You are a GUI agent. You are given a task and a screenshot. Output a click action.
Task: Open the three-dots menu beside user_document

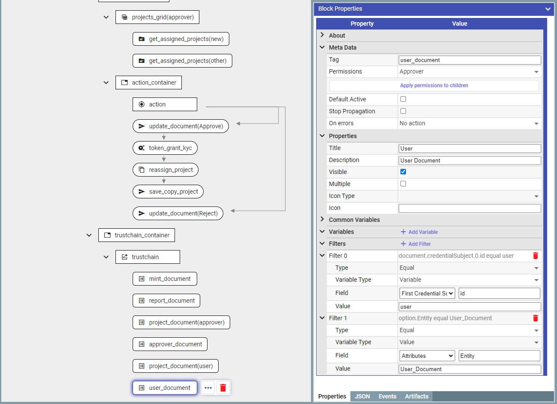(x=208, y=388)
